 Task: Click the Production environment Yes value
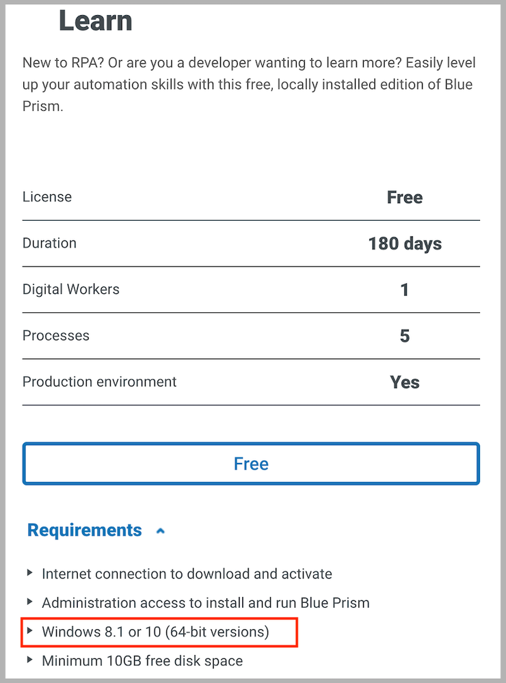(405, 382)
